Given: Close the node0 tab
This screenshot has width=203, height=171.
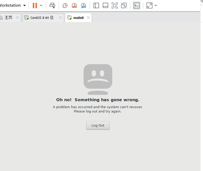Looking at the screenshot, I should (x=88, y=18).
